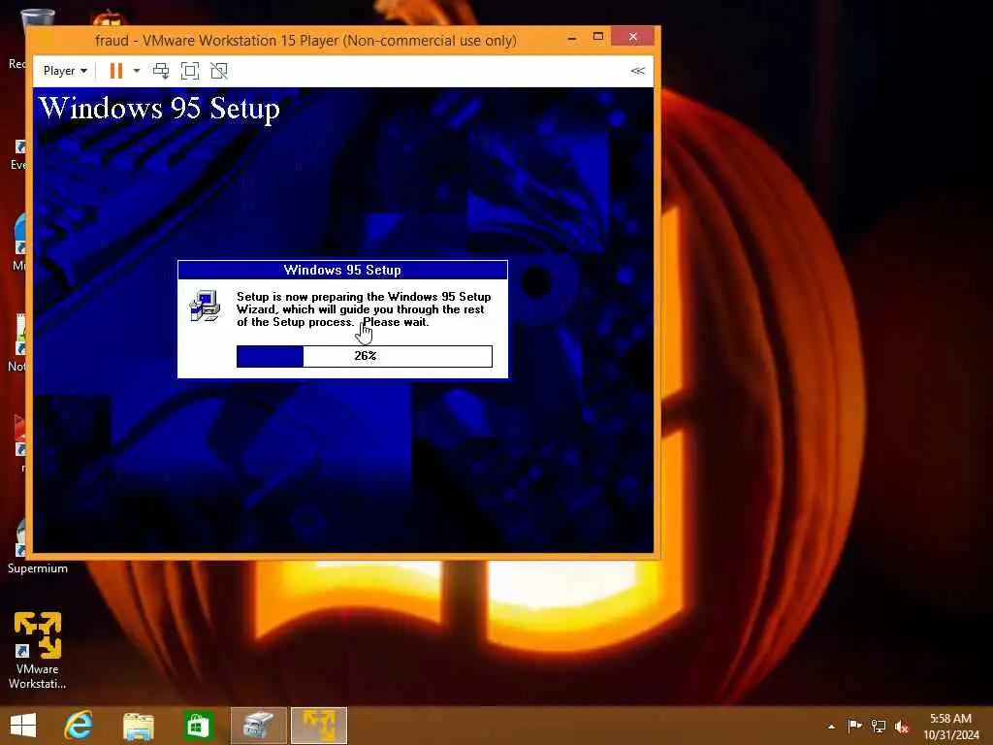Launch Internet Explorer from the taskbar
Viewport: 993px width, 745px height.
80,726
